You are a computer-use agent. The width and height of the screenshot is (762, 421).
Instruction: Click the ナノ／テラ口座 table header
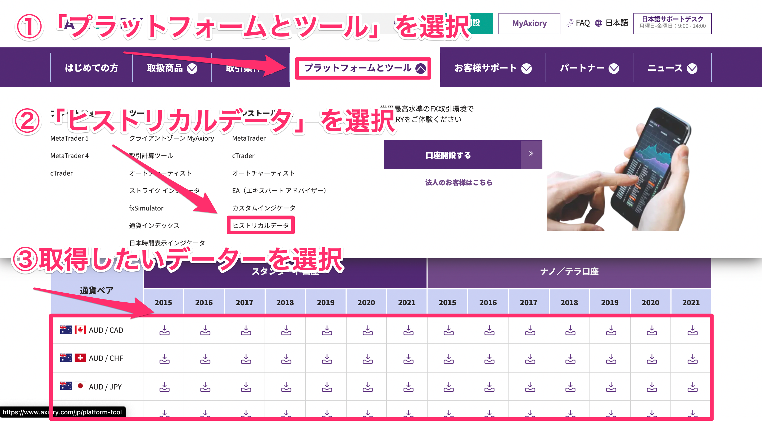coord(569,272)
